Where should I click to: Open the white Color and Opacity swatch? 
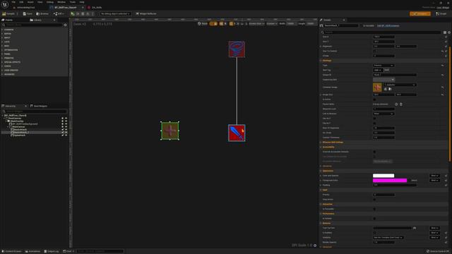click(383, 176)
